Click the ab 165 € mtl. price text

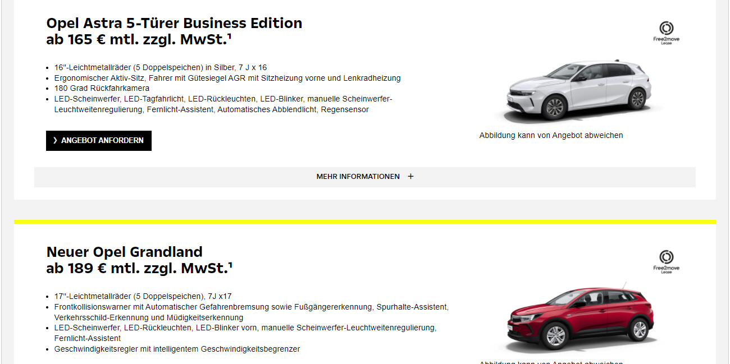click(x=139, y=40)
